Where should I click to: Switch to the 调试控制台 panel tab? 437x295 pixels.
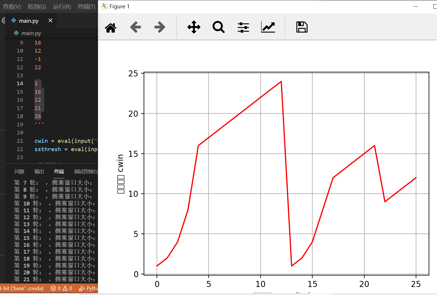click(86, 171)
